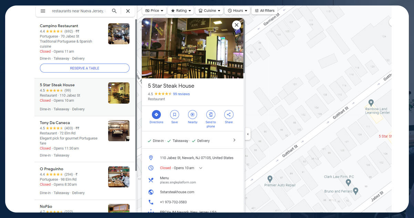
Task: Open the Price filter dropdown
Action: (154, 10)
